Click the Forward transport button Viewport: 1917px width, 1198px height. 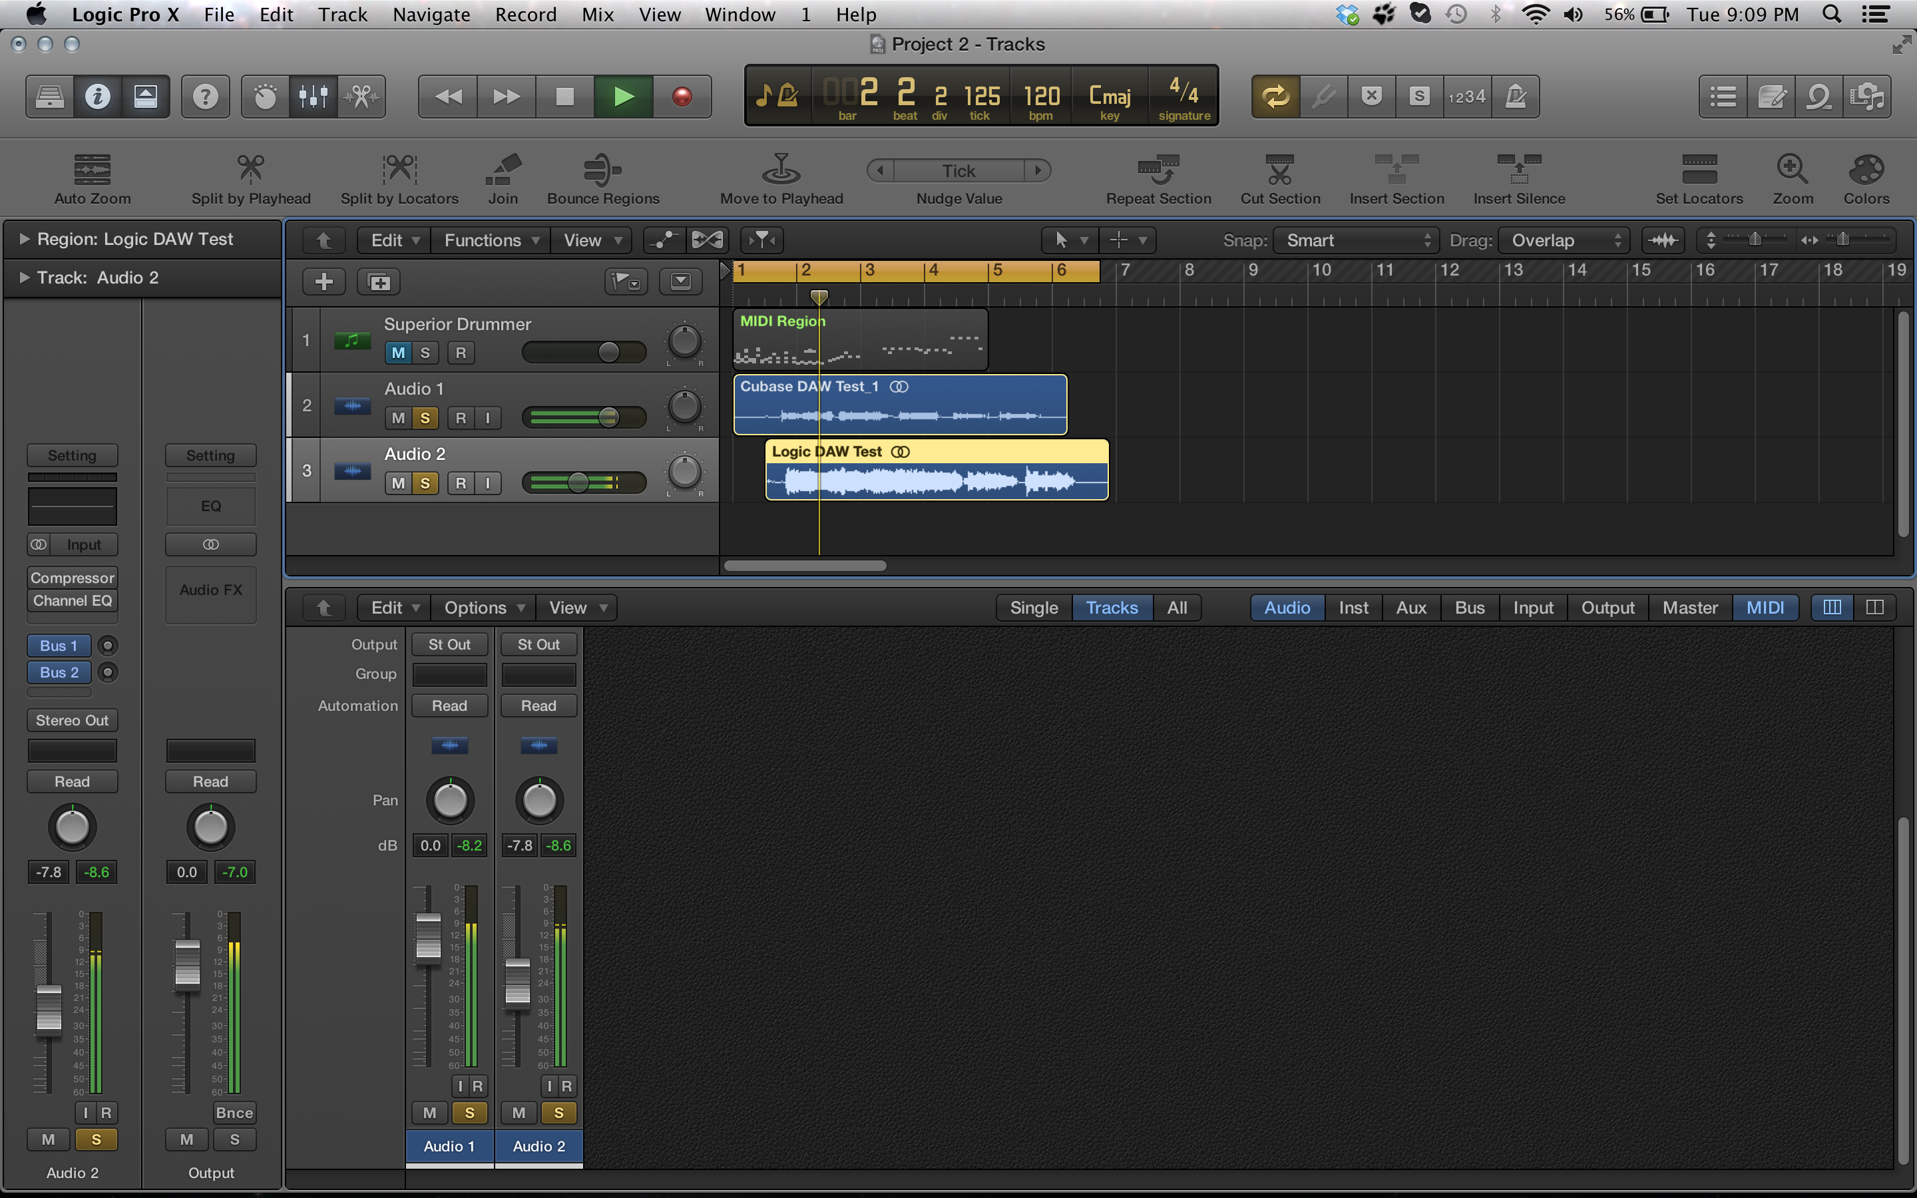[x=507, y=97]
